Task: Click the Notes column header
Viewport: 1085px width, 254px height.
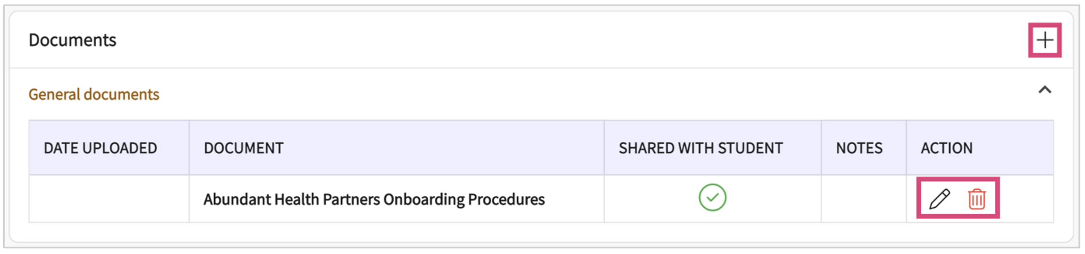Action: point(859,148)
